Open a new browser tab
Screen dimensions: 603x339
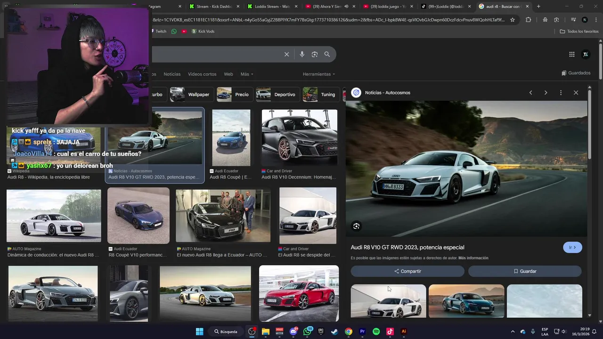pos(538,7)
